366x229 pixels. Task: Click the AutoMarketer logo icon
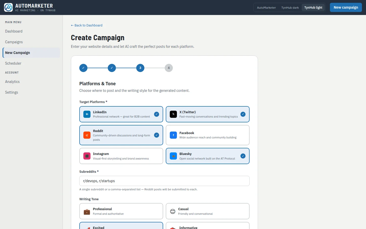click(x=8, y=7)
